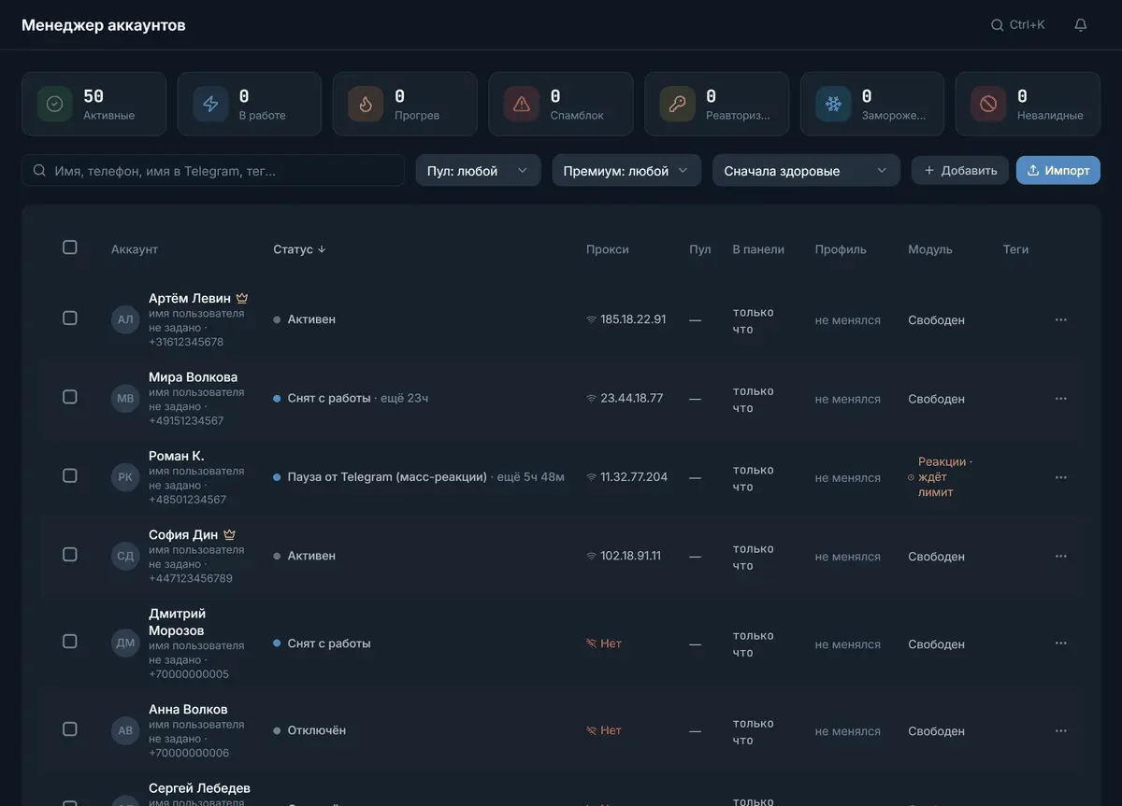Viewport: 1122px width, 806px height.
Task: Open the more menu for Дмитрий Морозов
Action: click(x=1060, y=643)
